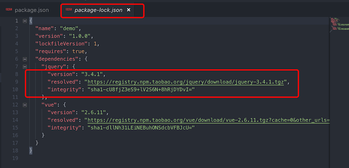Click the "jquery" key
The width and height of the screenshot is (349, 168).
54,67
